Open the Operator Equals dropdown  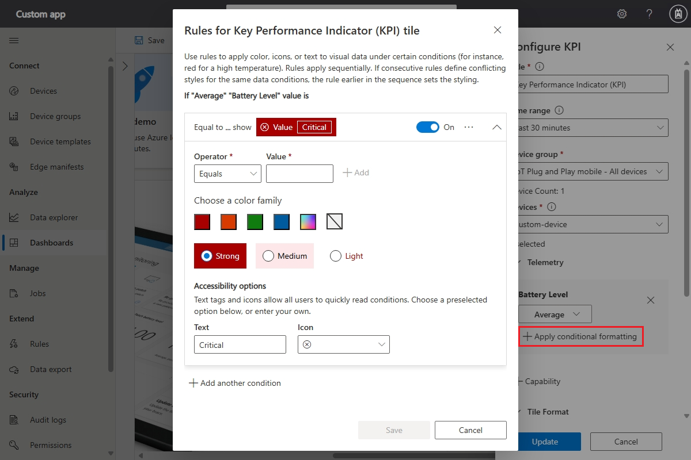(227, 174)
